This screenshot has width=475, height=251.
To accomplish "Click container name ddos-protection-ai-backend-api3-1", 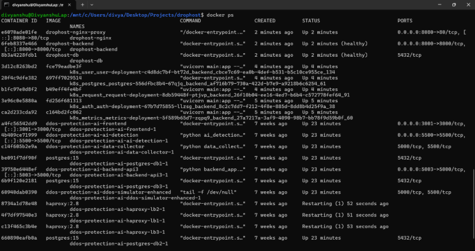I will pos(119,175).
